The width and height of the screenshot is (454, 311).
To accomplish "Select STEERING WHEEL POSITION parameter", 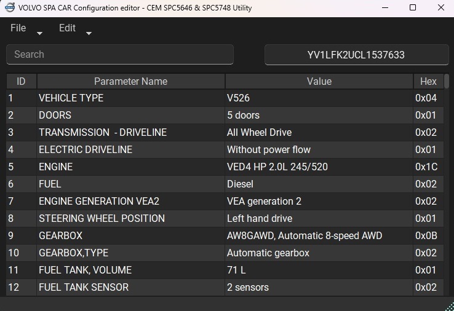I will [102, 218].
